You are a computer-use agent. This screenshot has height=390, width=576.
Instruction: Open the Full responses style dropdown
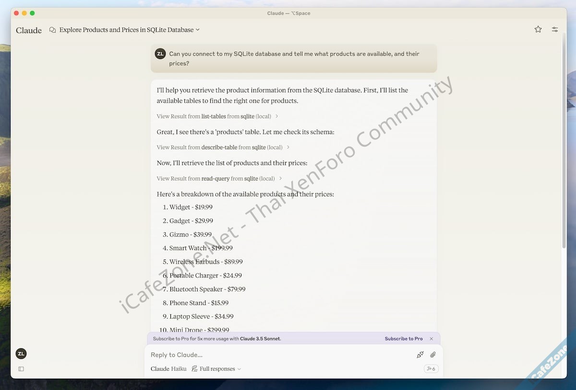216,369
